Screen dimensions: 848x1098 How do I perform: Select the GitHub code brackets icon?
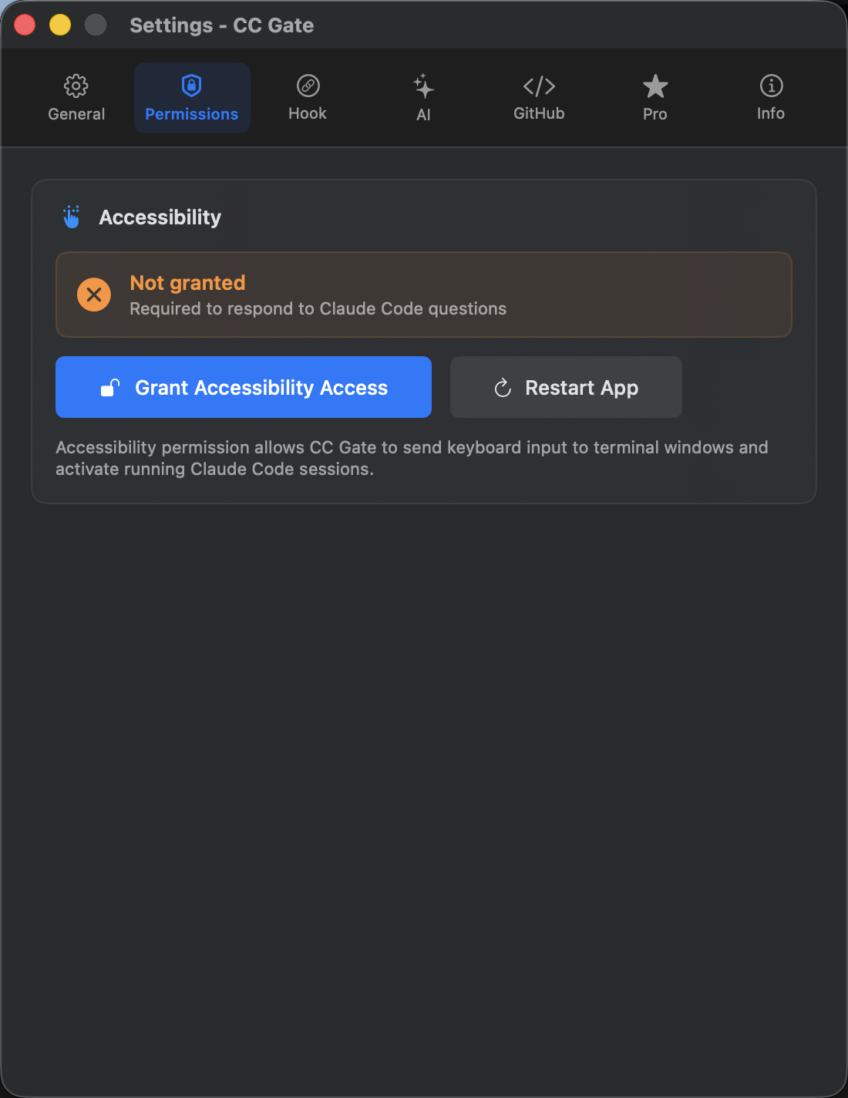[539, 86]
